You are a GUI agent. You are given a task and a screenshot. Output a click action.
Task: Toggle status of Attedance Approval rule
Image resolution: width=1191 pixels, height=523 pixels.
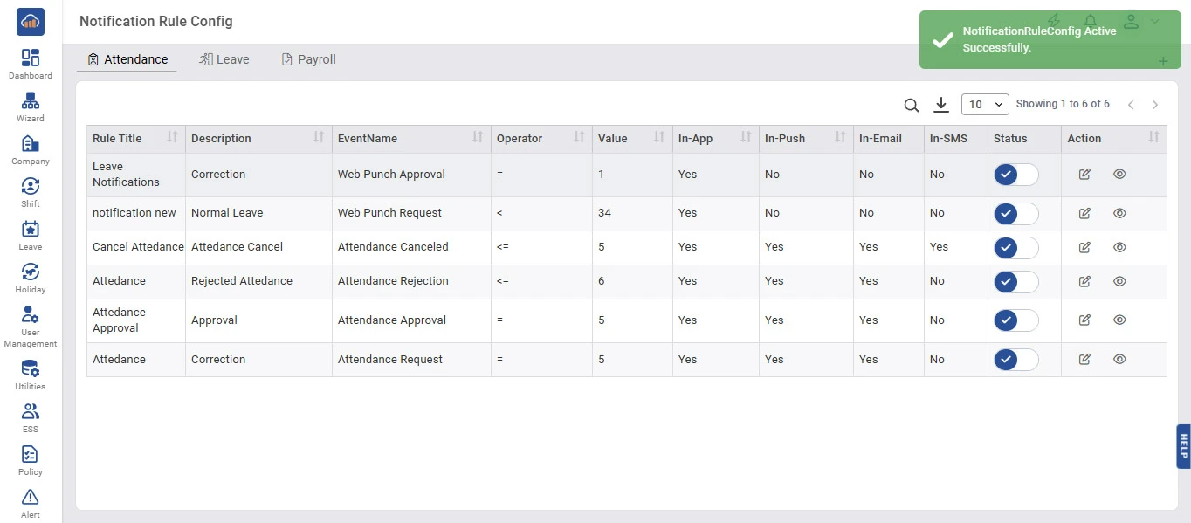pyautogui.click(x=1015, y=320)
